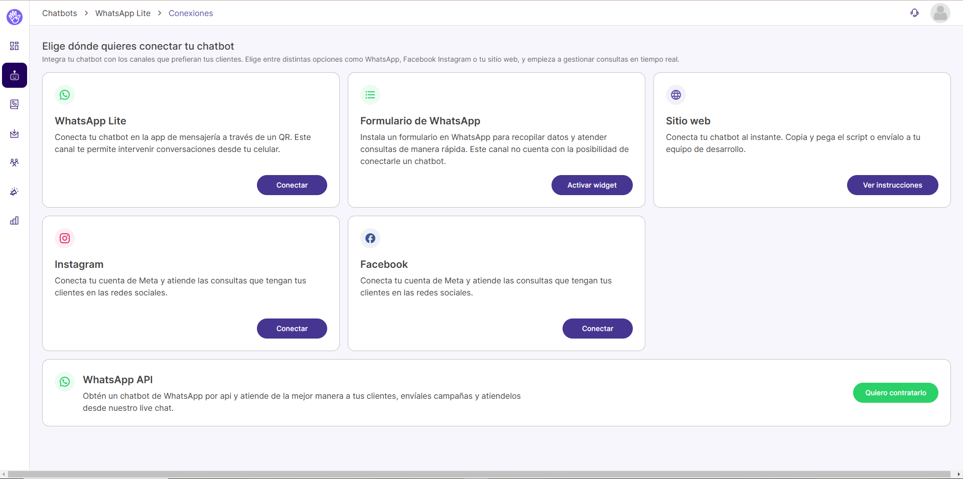Click the chevron after Chatbots breadcrumb

pos(86,13)
